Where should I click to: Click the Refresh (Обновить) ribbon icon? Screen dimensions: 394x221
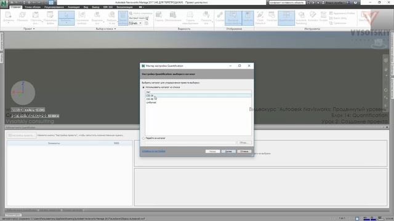point(22,15)
